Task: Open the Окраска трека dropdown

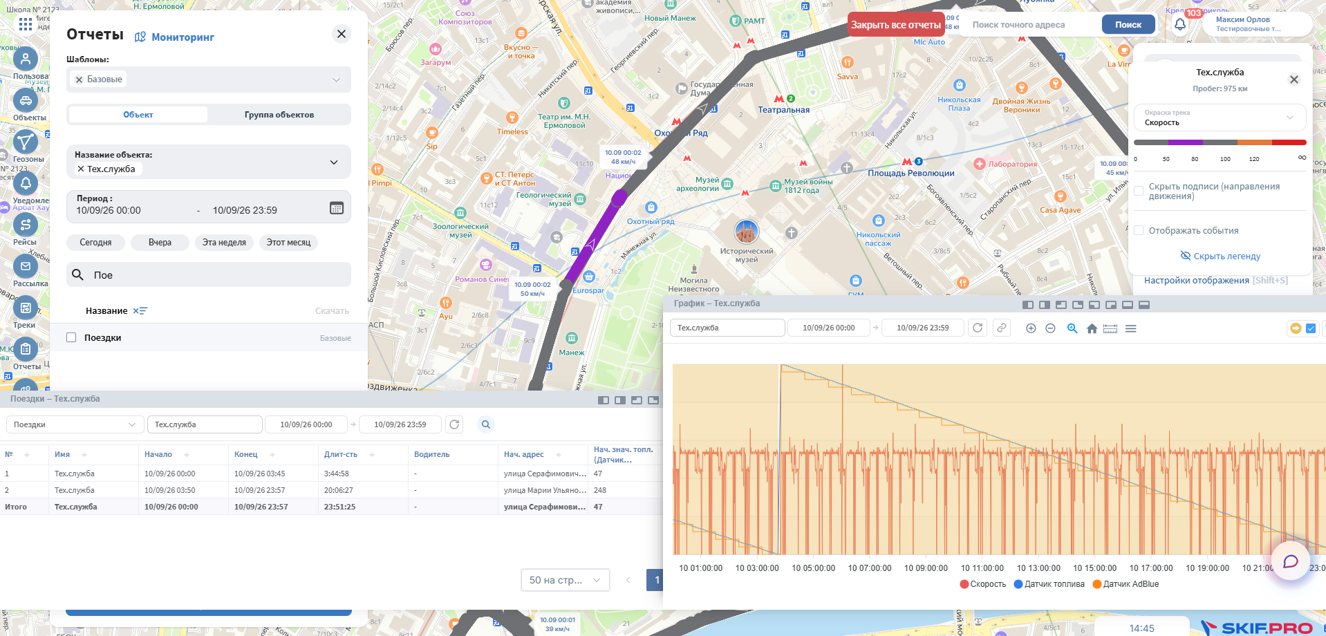Action: tap(1220, 118)
